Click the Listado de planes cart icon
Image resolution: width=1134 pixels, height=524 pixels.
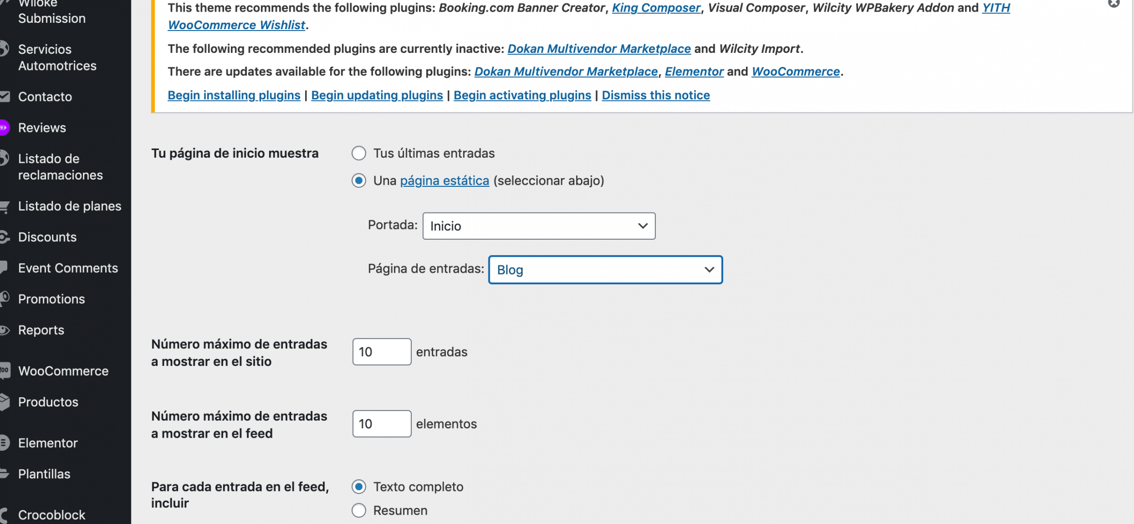pyautogui.click(x=4, y=207)
